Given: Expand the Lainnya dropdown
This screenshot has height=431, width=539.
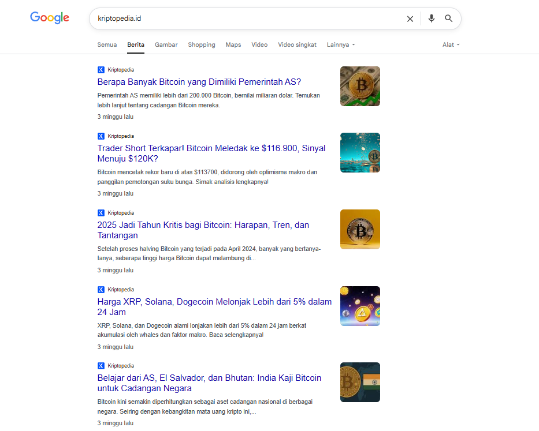Looking at the screenshot, I should click(341, 44).
